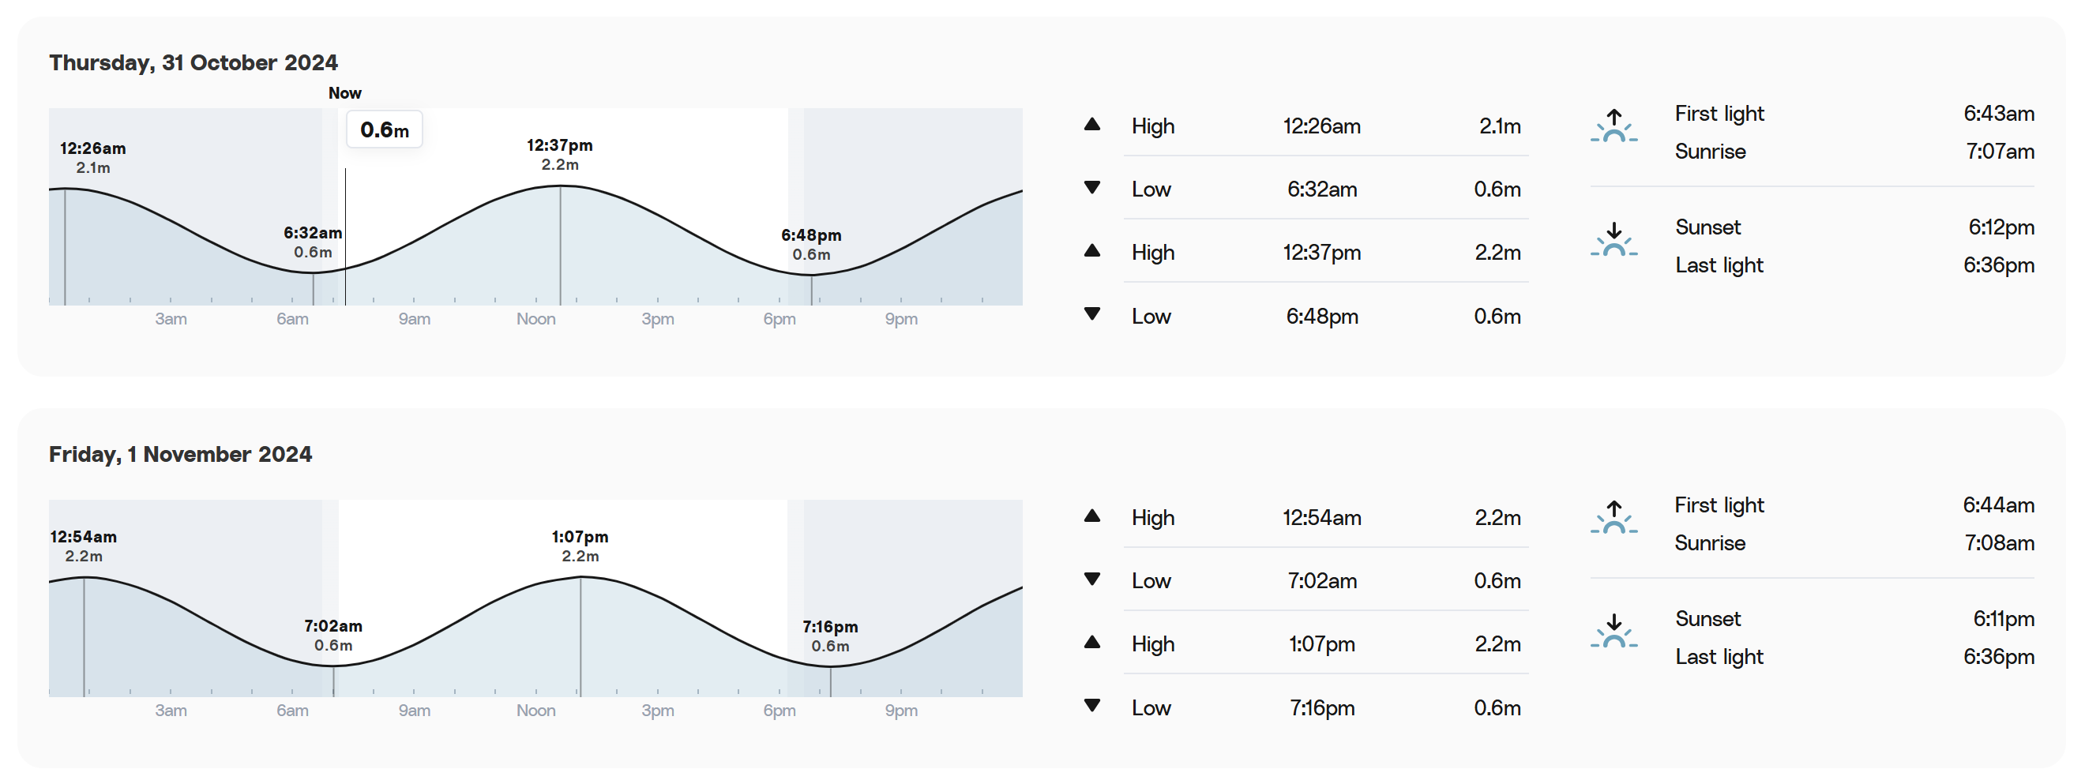Click the Thursday sunrise icon
The height and width of the screenshot is (784, 2085).
[1614, 126]
